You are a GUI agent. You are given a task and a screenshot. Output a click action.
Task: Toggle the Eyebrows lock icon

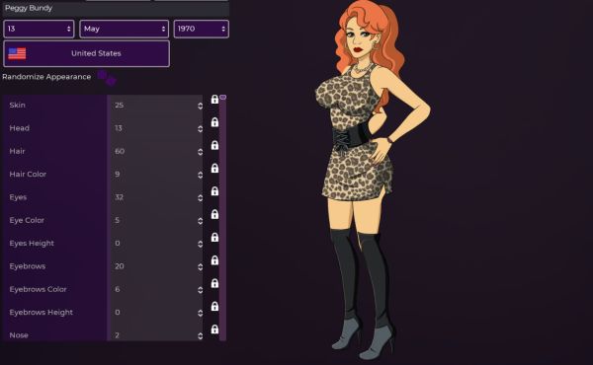click(x=214, y=260)
